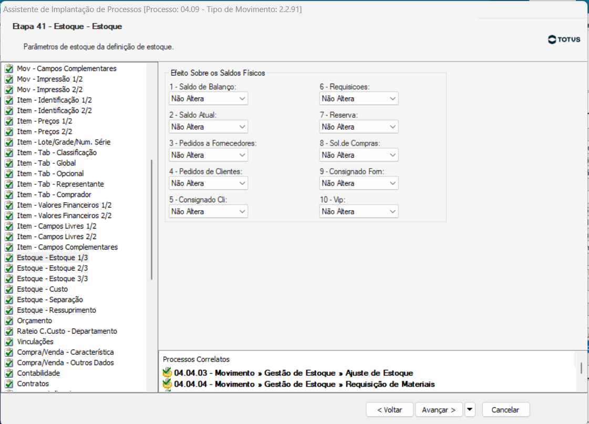Go to step Estoque - Estoque 3/3
Image resolution: width=589 pixels, height=424 pixels.
point(52,279)
